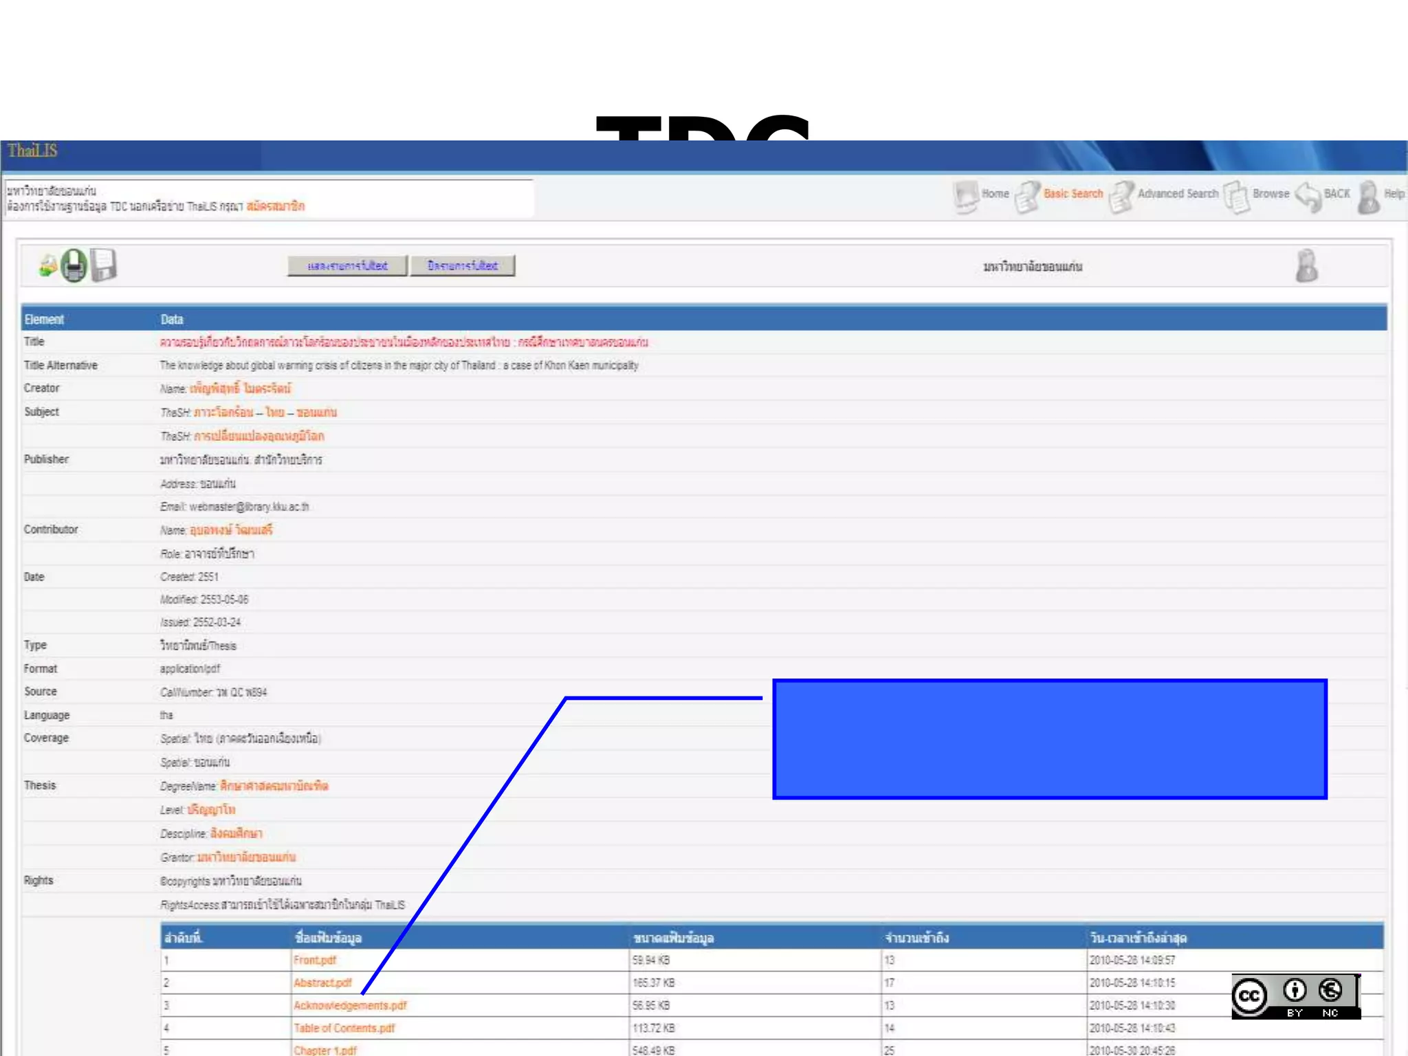The height and width of the screenshot is (1056, 1408).
Task: Click the user icon beside university name
Action: coord(1306,266)
